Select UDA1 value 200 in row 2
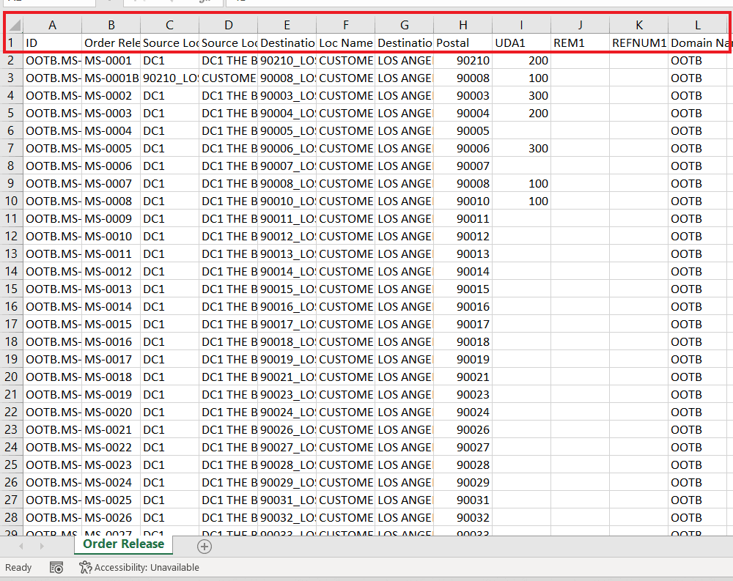The height and width of the screenshot is (581, 733). point(522,60)
